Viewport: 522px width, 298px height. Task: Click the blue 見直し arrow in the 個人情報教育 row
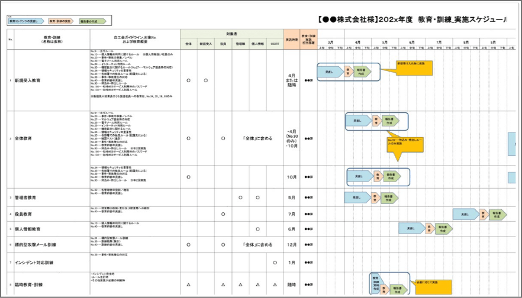[411, 228]
